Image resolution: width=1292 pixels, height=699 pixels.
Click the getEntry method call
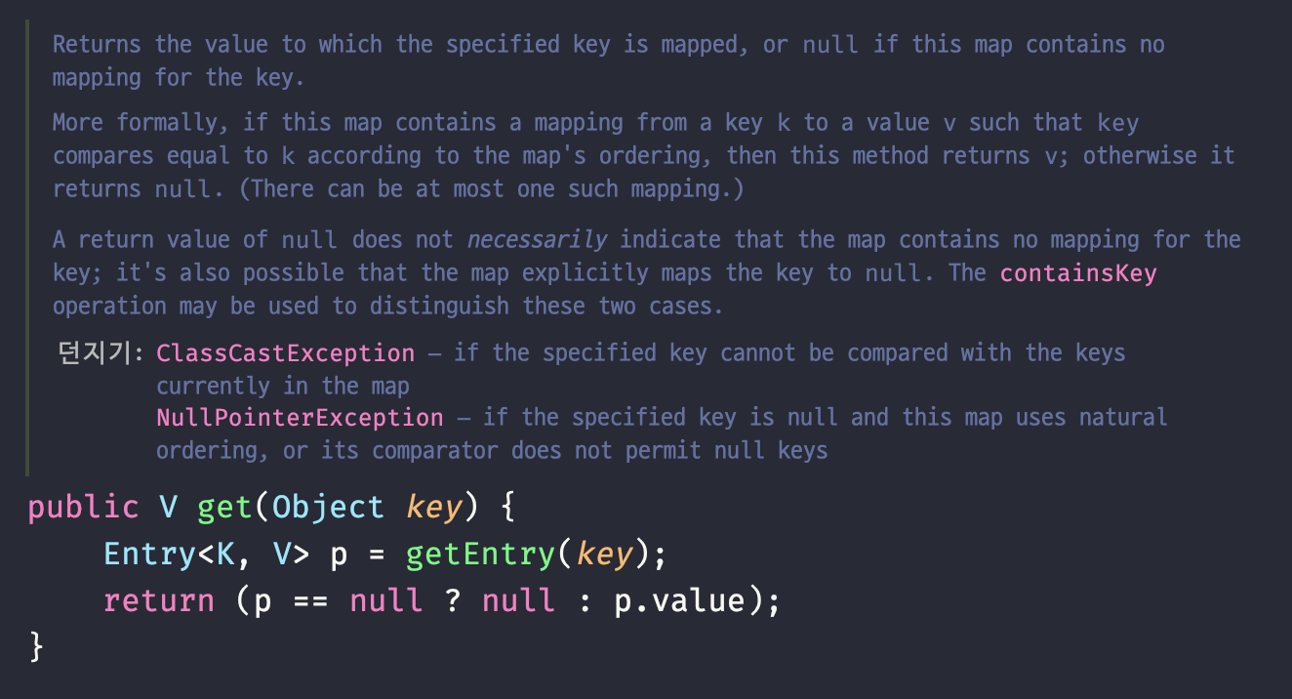point(479,555)
